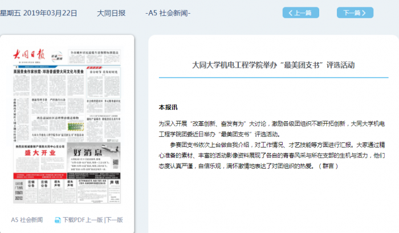Screen dimensions: 399x233
Task: Click -A5 社会新闻- section title in header
Action: click(x=168, y=13)
